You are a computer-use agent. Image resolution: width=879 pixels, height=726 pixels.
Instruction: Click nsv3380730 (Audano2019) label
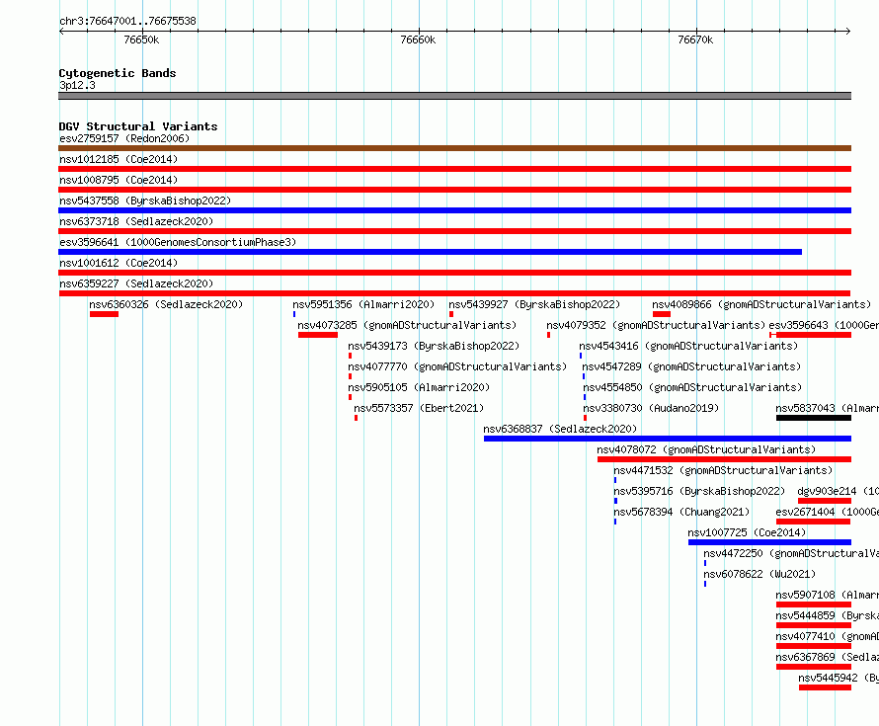[x=651, y=408]
